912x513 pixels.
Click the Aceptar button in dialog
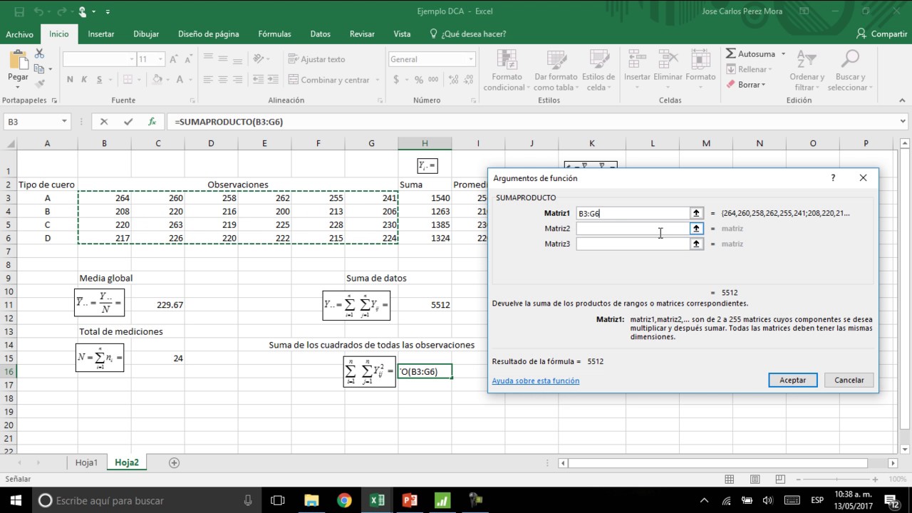pos(792,380)
